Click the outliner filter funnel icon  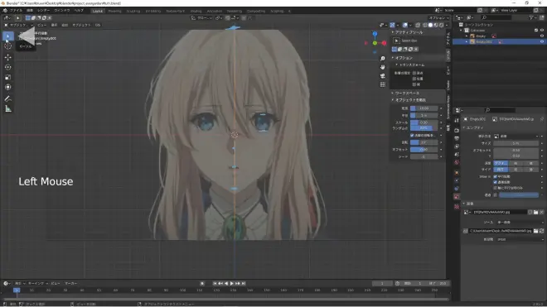(532, 17)
